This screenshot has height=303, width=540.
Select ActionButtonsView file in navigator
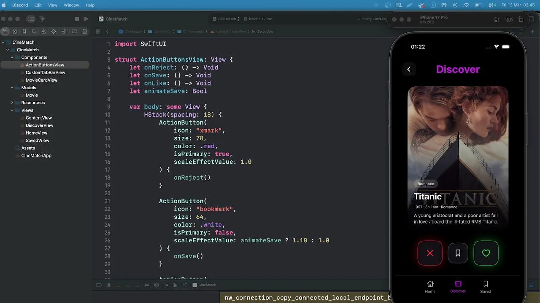point(45,65)
